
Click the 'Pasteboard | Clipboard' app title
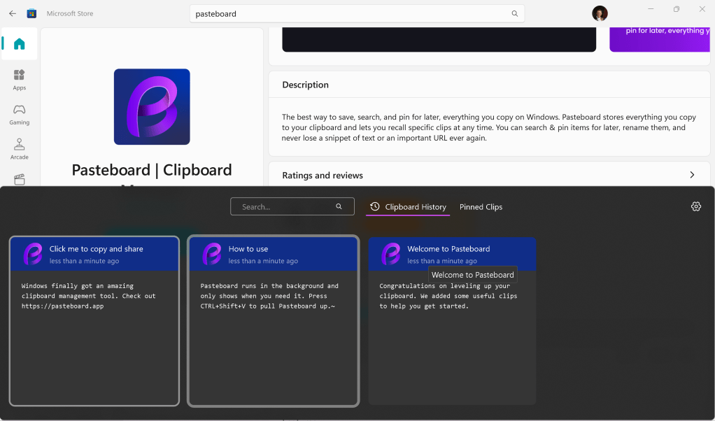click(152, 170)
